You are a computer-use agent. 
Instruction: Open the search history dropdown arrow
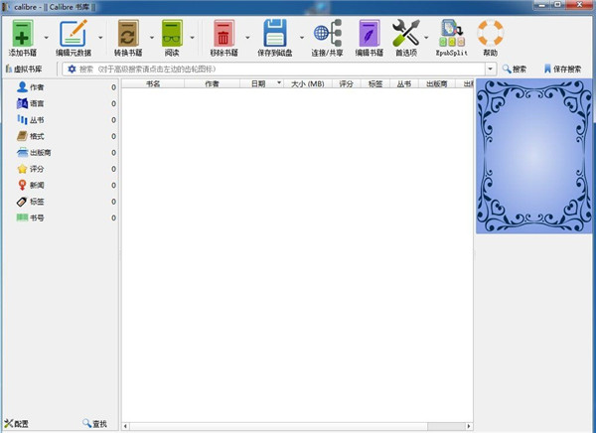pos(491,69)
